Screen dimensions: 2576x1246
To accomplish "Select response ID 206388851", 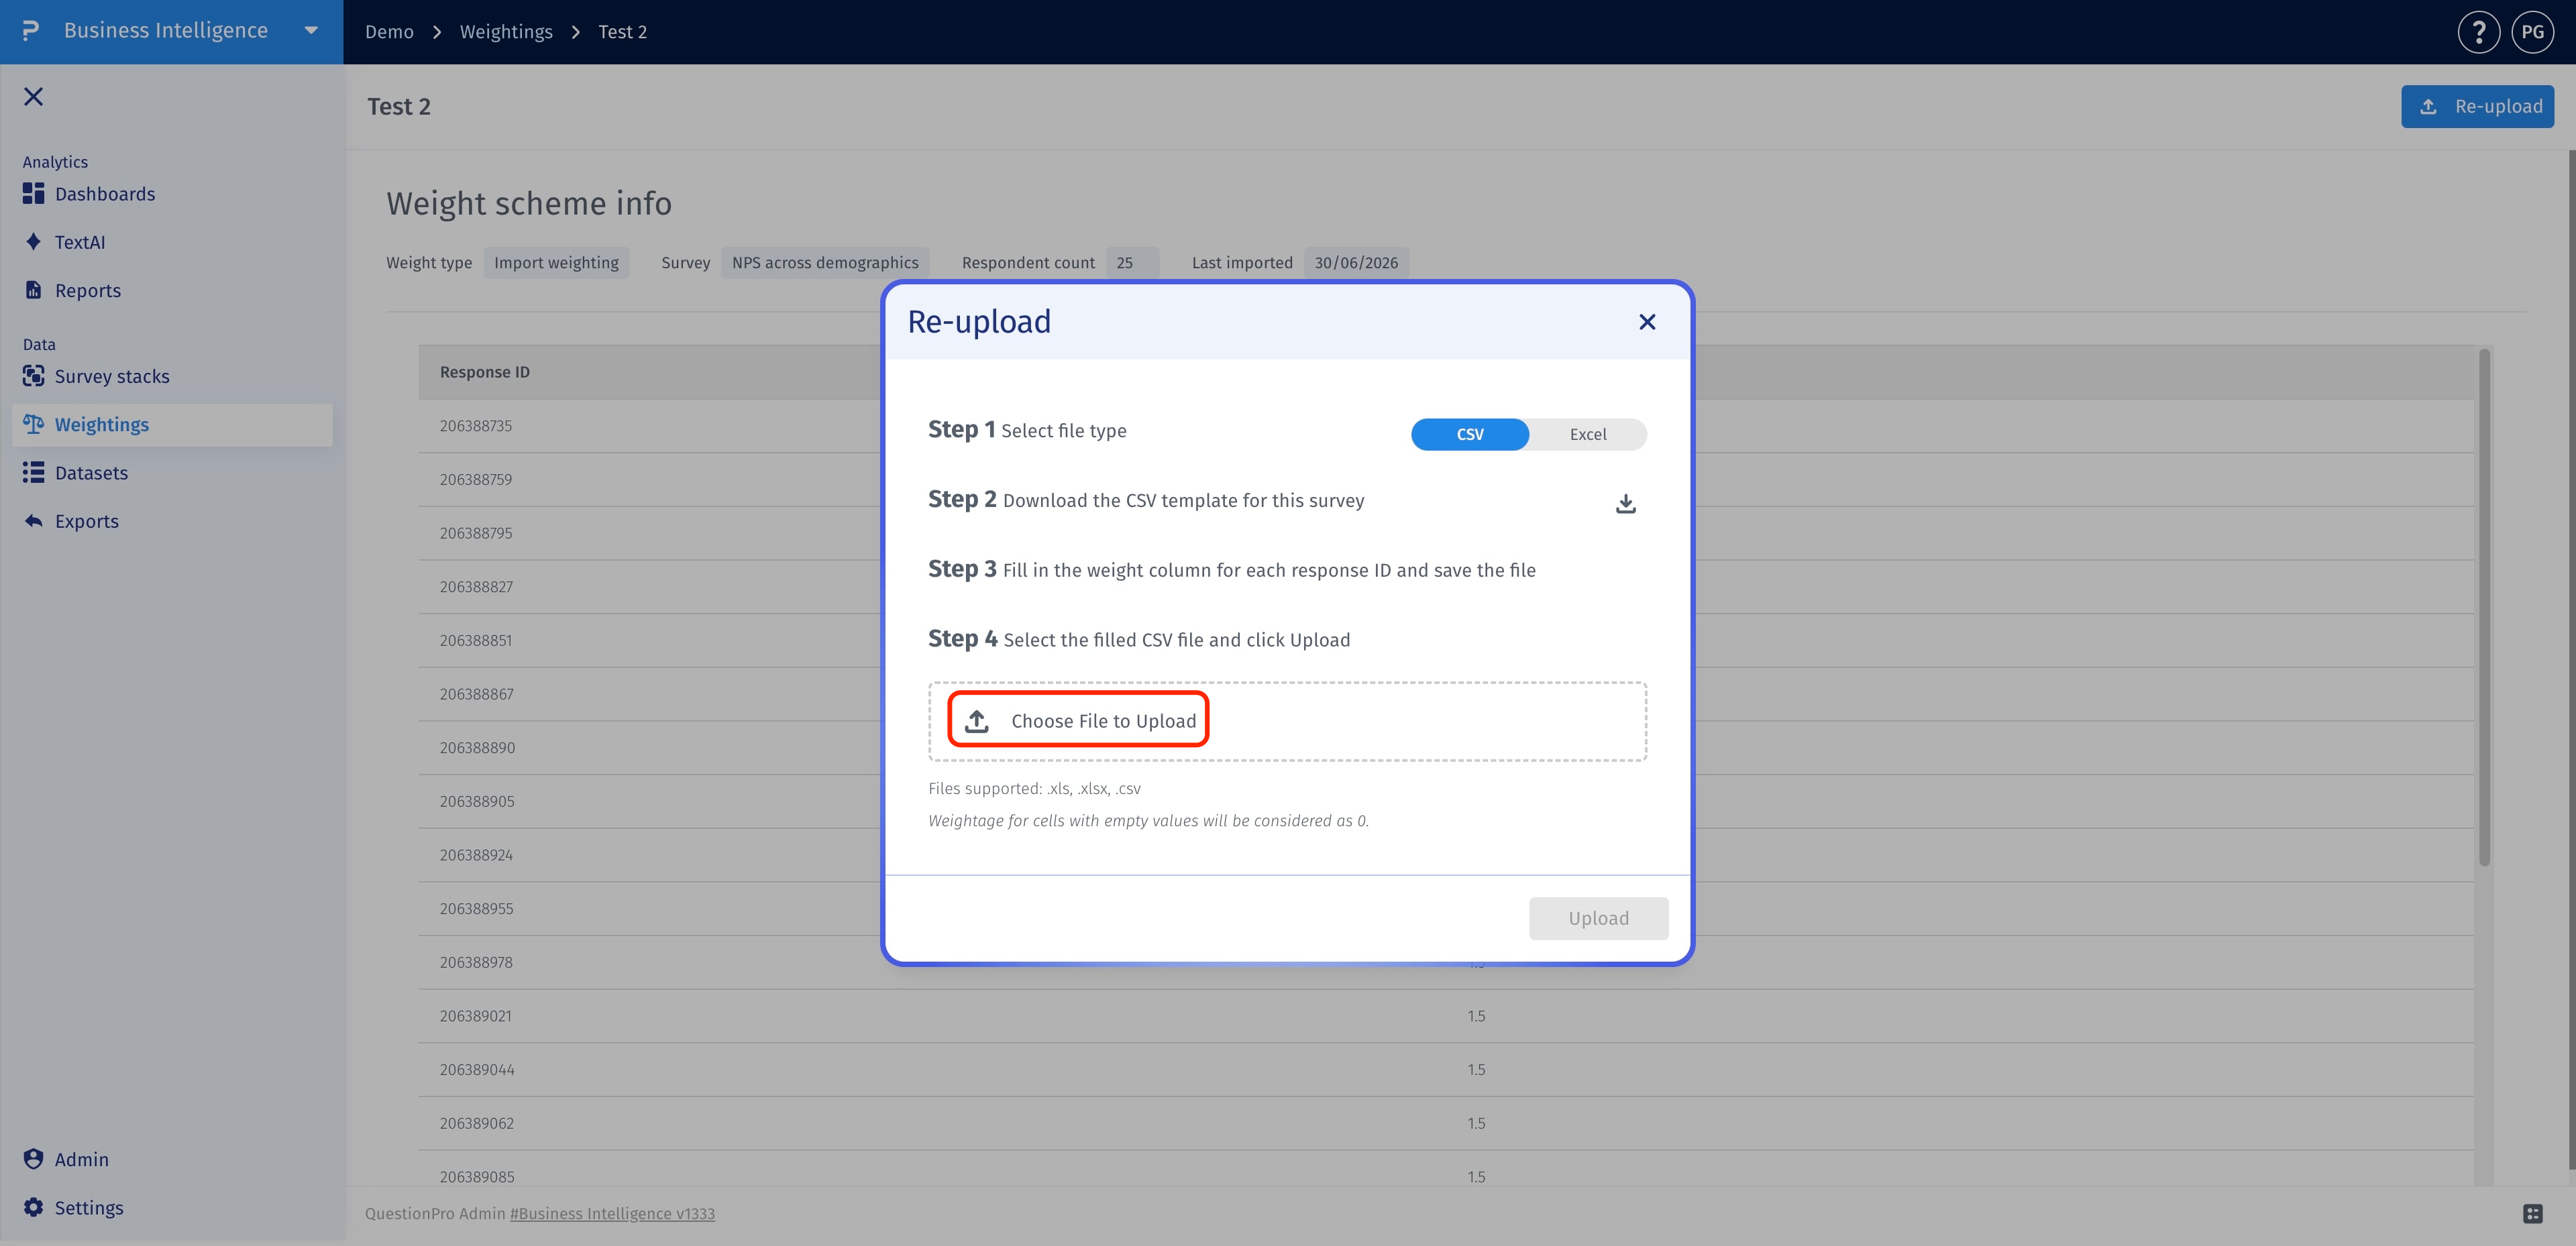I will [476, 640].
